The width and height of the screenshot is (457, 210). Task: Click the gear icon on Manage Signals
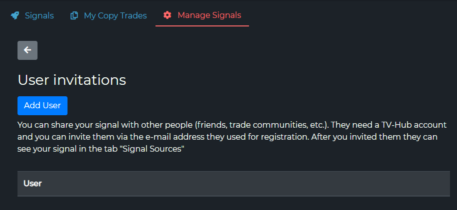pyautogui.click(x=167, y=15)
